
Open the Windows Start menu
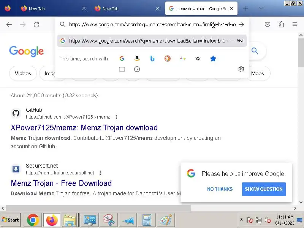(11, 220)
